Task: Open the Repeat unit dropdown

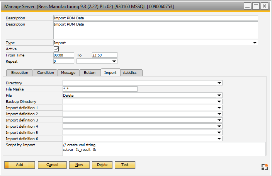Action: click(x=114, y=61)
